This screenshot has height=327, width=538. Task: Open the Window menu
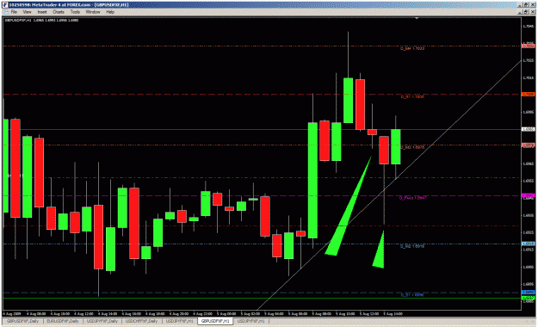[x=93, y=12]
